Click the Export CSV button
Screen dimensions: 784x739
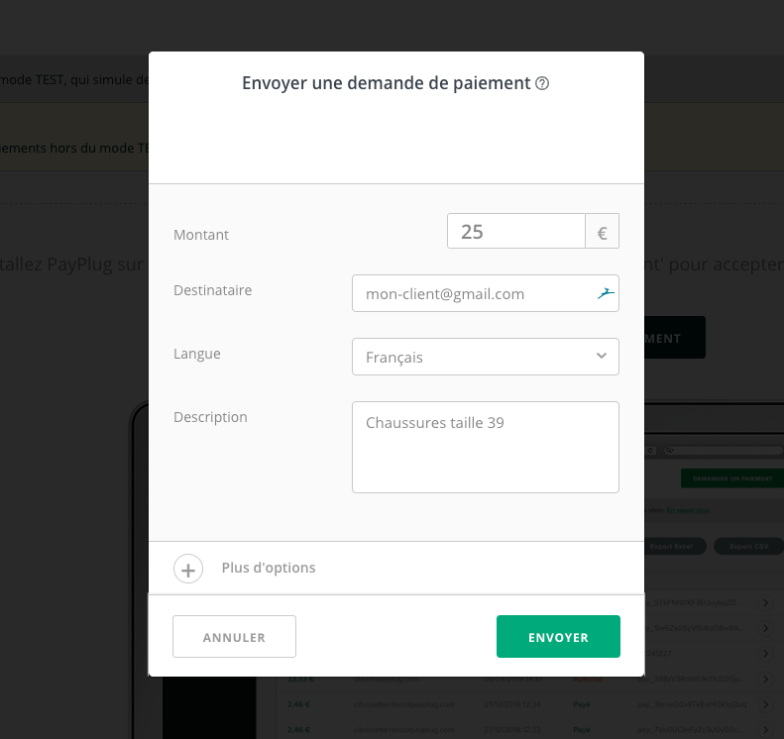tap(748, 546)
